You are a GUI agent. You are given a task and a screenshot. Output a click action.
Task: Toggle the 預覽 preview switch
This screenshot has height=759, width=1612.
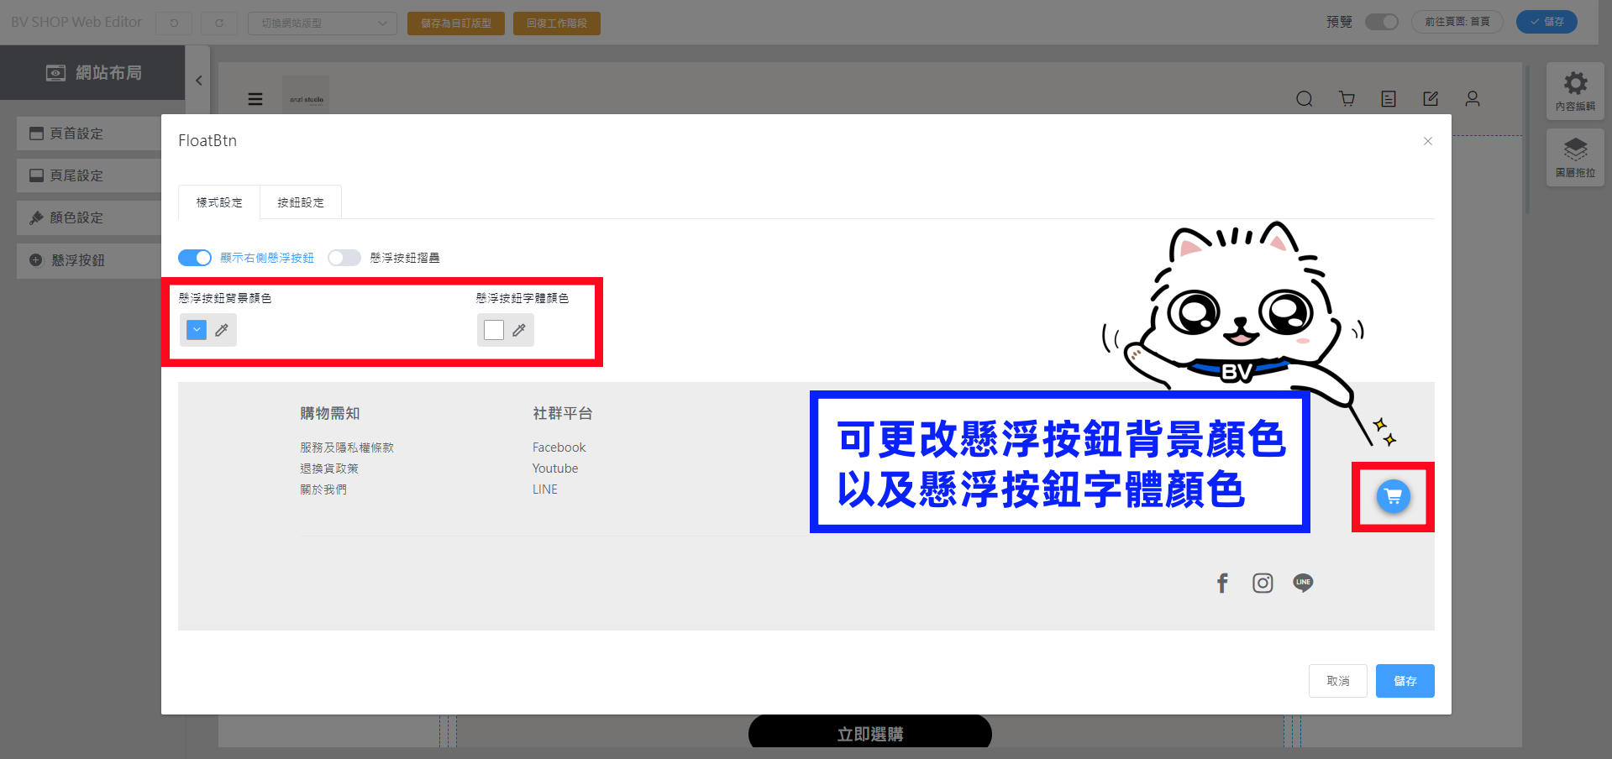[1381, 22]
